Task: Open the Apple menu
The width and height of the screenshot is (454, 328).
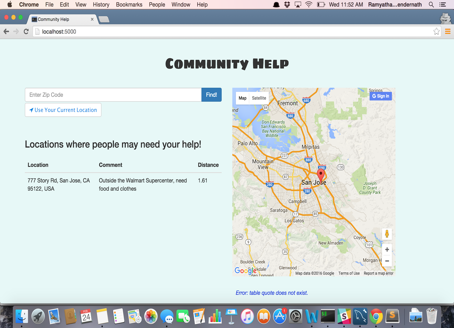Action: (10, 5)
